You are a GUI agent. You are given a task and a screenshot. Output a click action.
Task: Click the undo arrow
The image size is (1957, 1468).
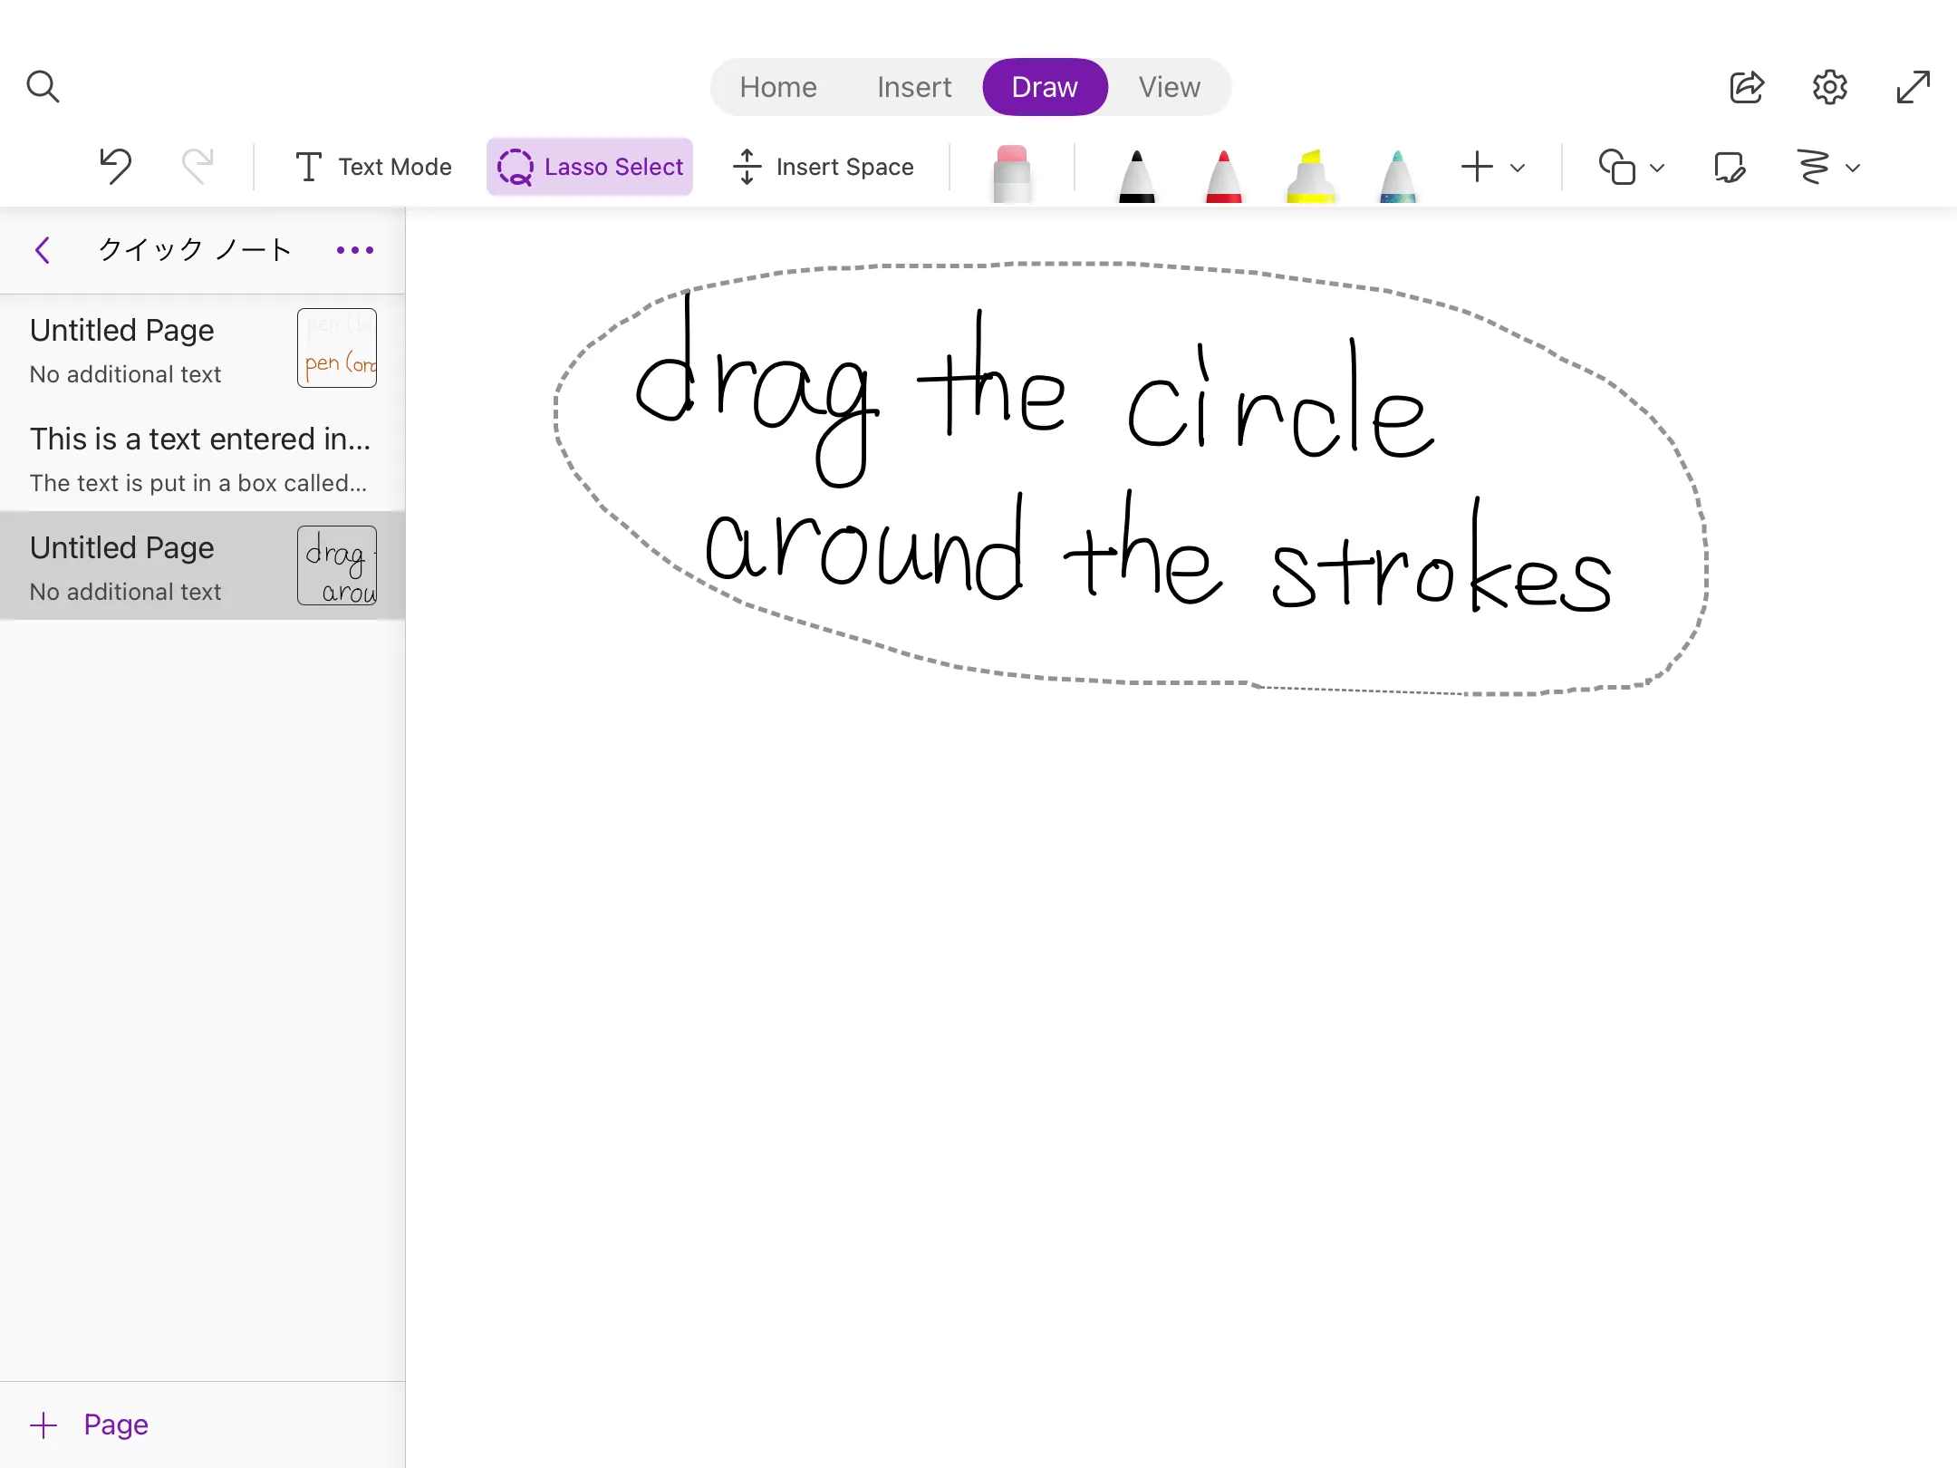tap(116, 167)
